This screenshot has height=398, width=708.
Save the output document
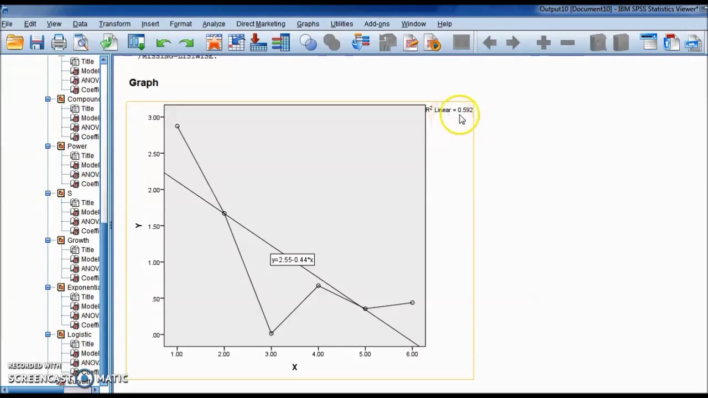coord(37,42)
